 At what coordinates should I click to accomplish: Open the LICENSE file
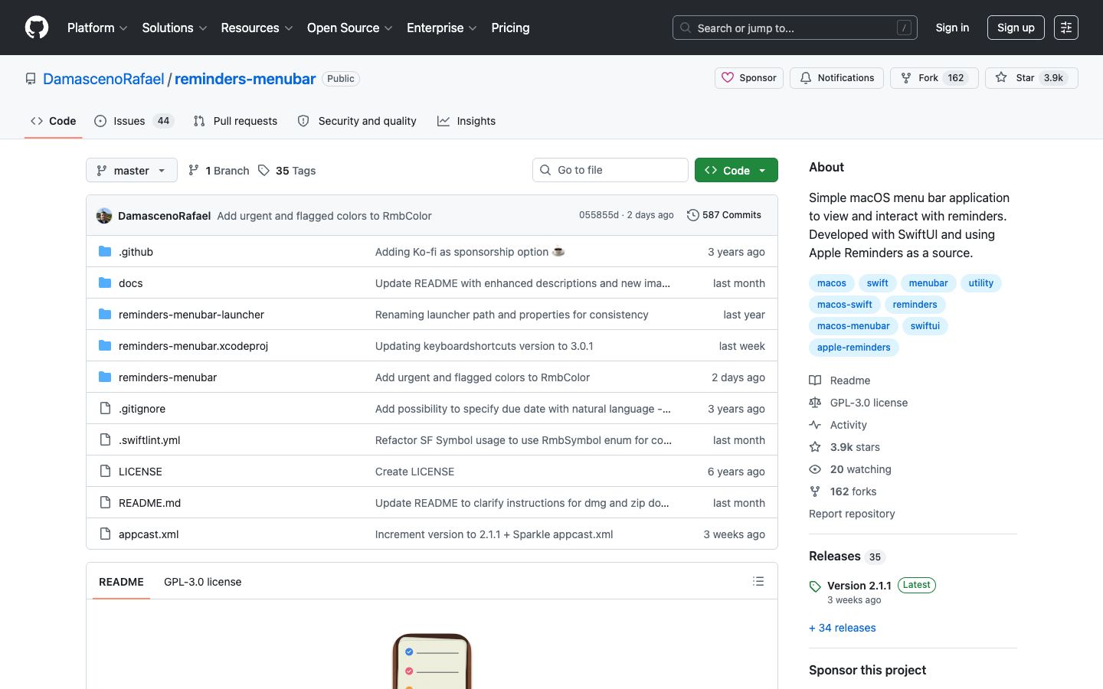tap(140, 472)
